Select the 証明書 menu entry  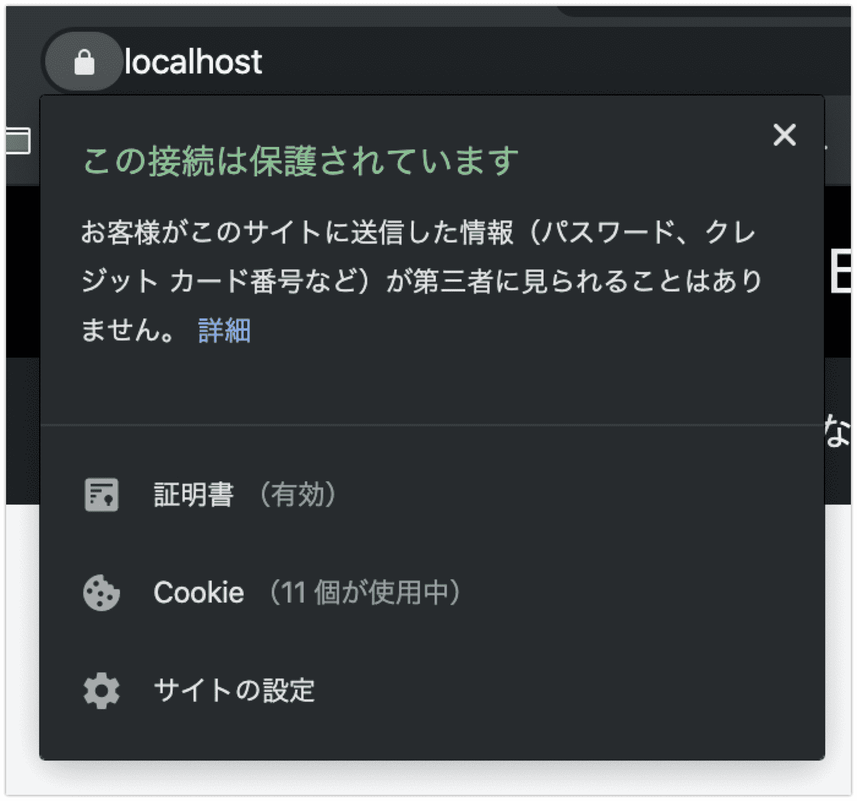pos(193,495)
